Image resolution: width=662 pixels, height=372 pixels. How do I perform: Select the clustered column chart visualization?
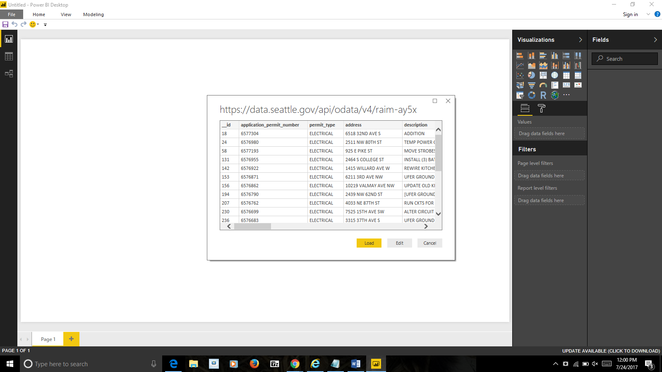[555, 55]
